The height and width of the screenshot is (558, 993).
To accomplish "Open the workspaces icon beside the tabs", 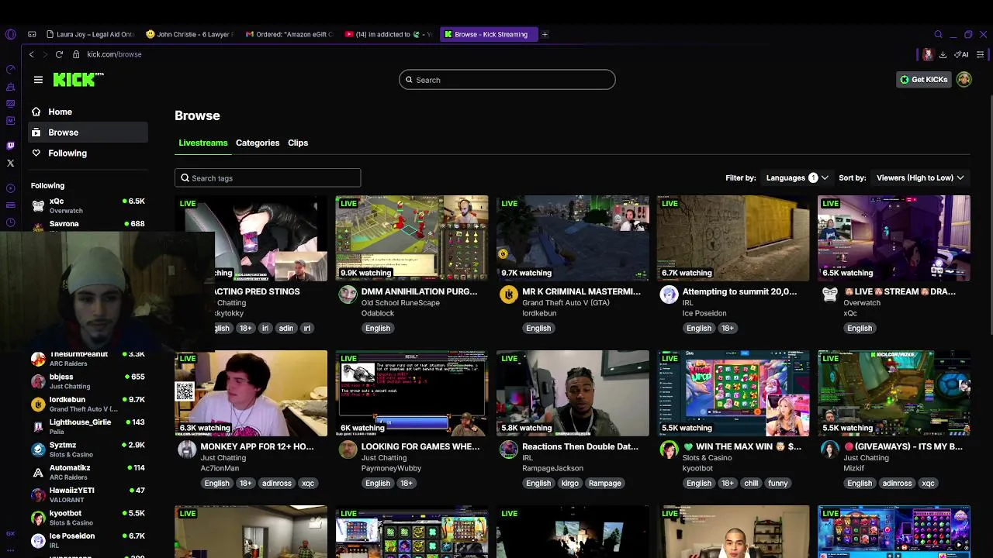I will tap(32, 34).
